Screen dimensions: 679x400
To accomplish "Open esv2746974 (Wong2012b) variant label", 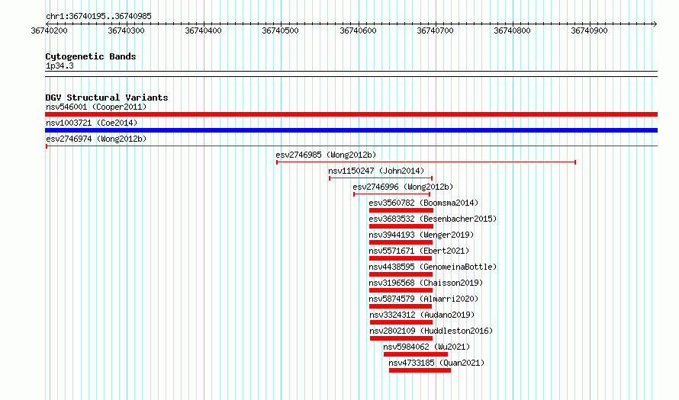I will click(x=96, y=139).
